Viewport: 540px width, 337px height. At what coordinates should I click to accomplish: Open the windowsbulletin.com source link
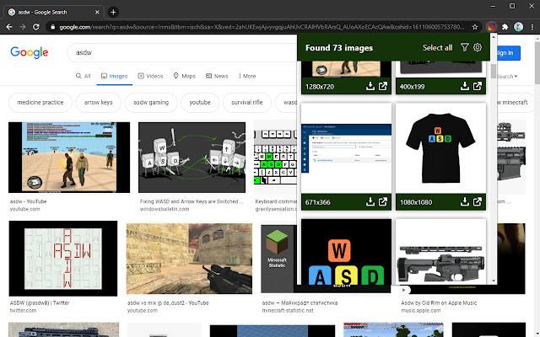165,209
